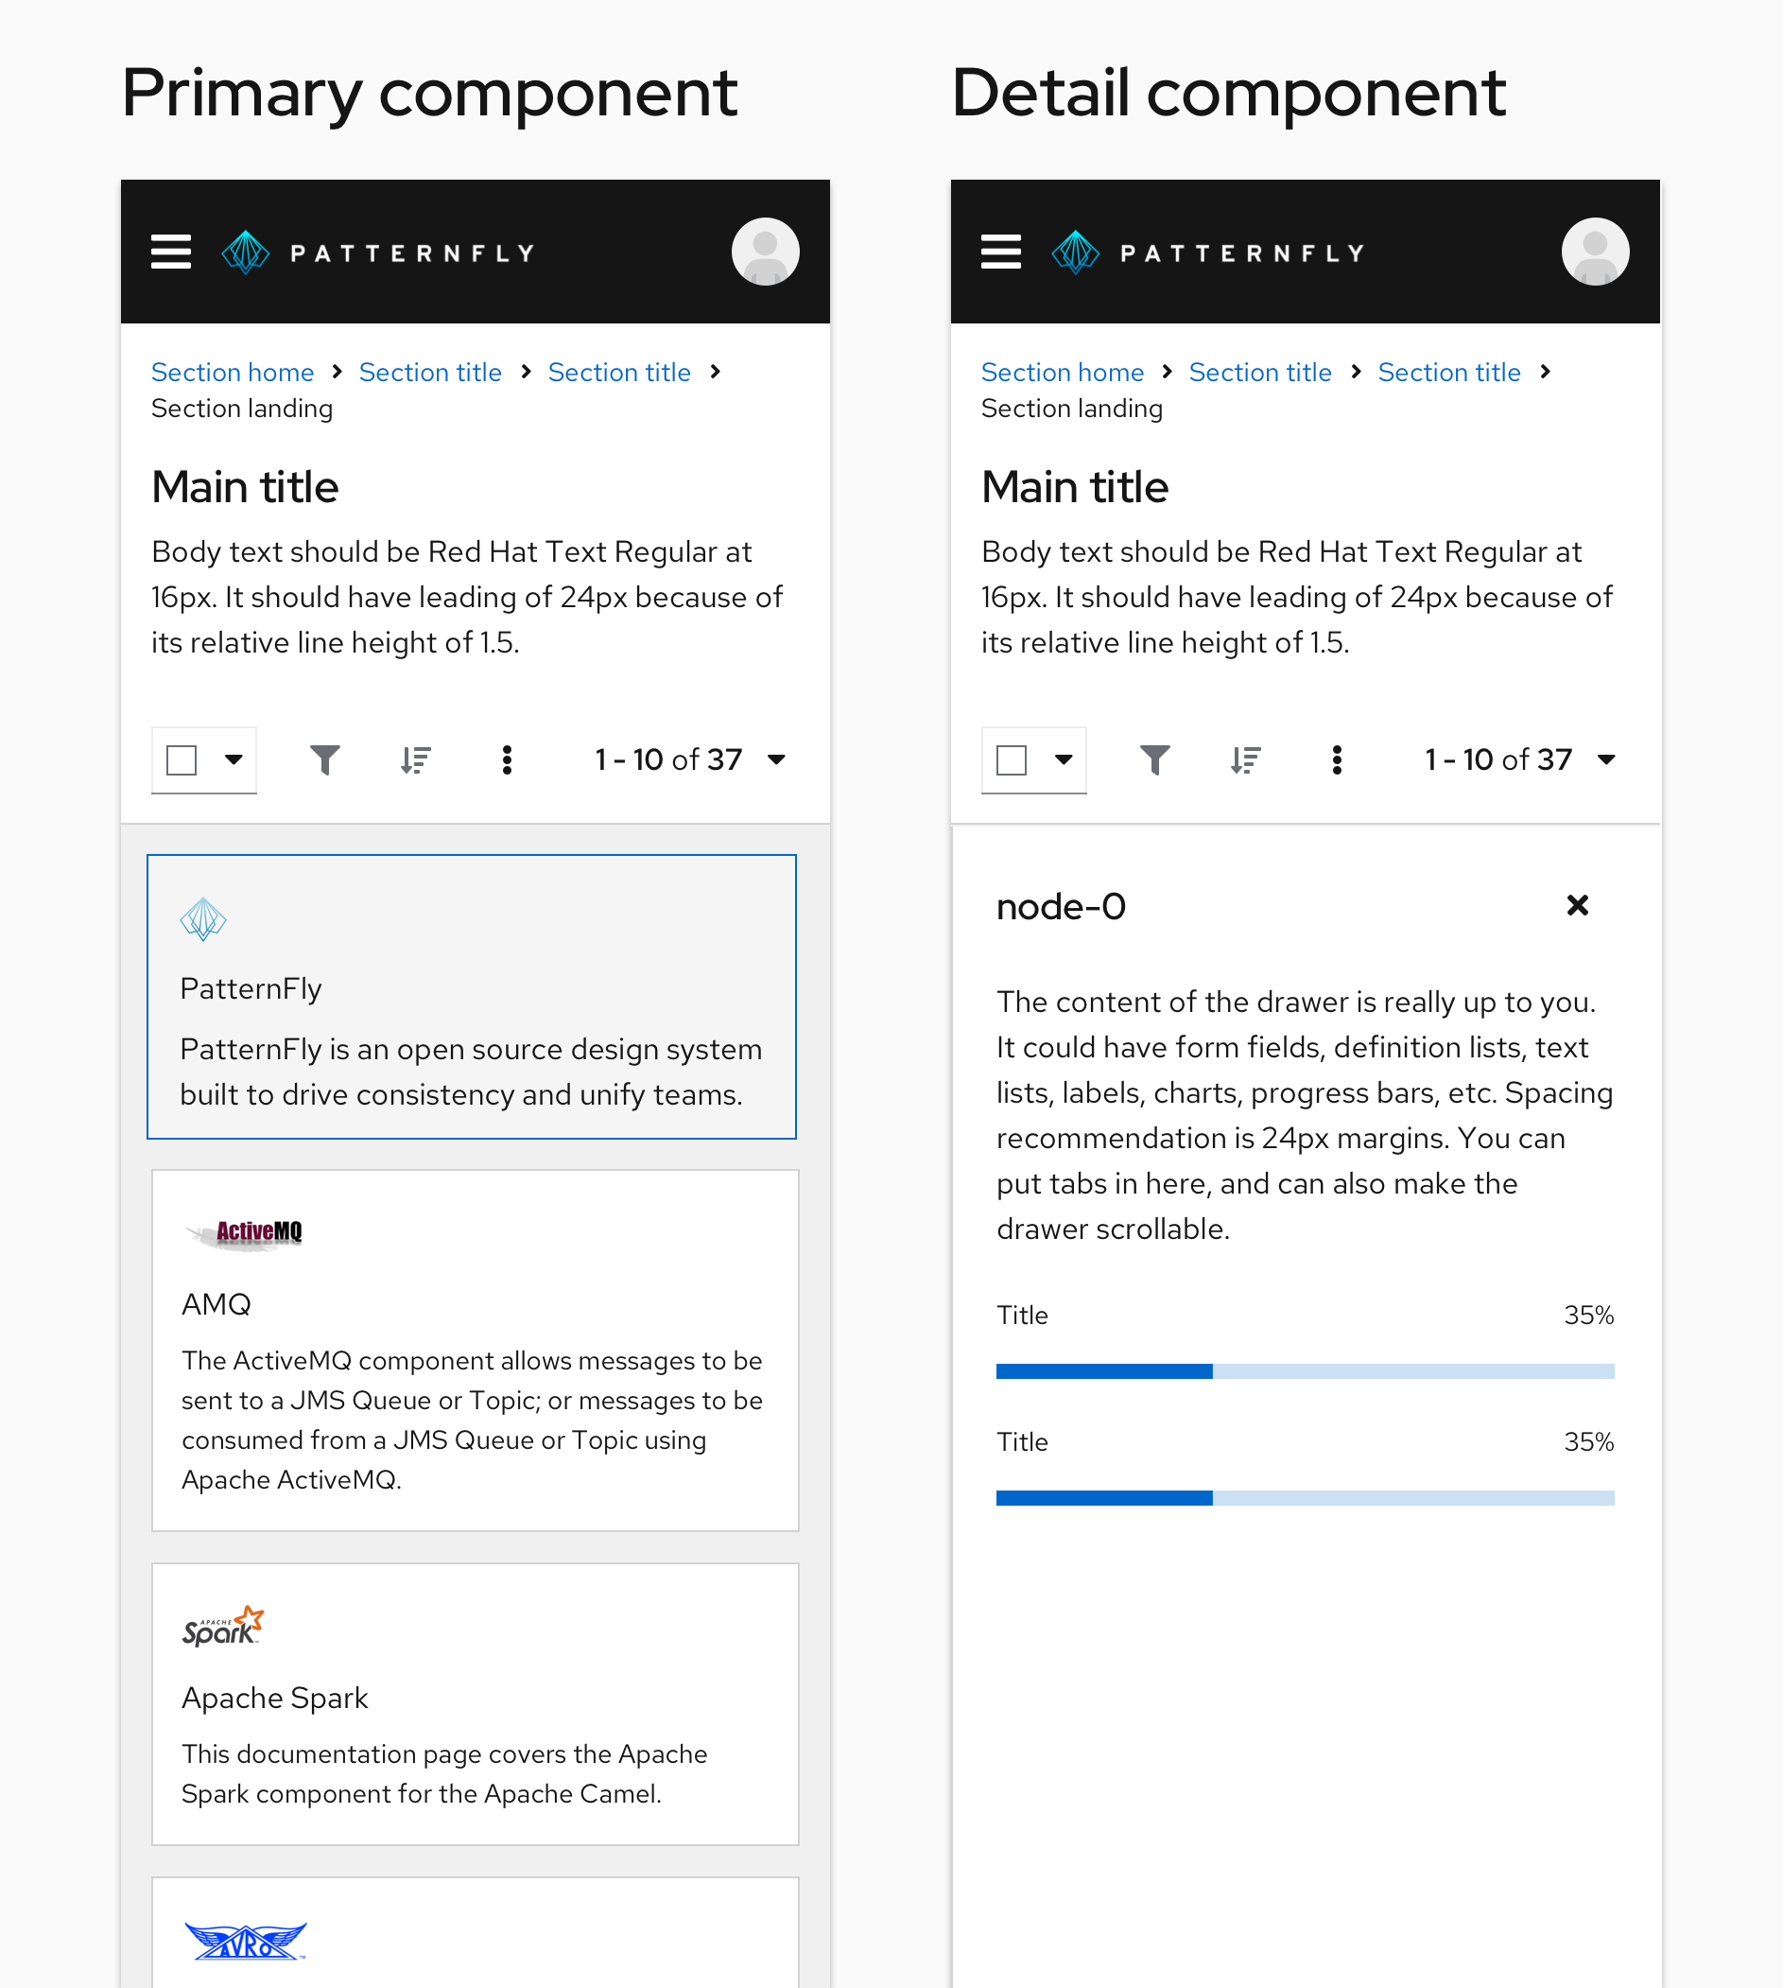Click the user avatar in the masthead

click(x=765, y=252)
